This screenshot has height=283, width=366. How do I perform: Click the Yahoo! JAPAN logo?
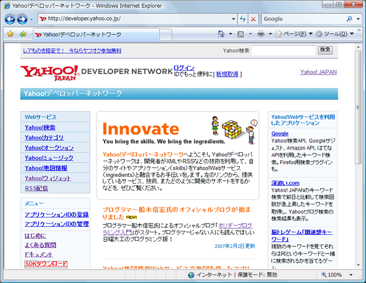(x=50, y=73)
